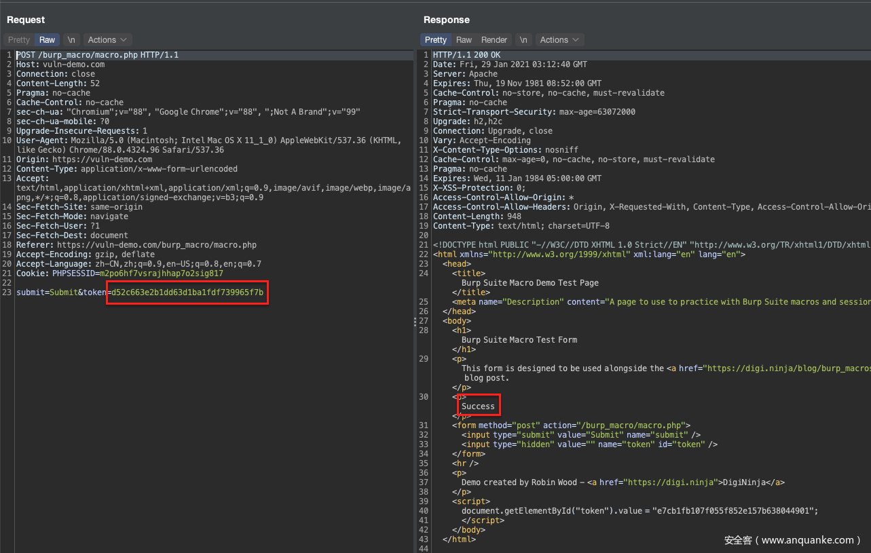
Task: Click the token value in the request body
Action: [x=187, y=292]
